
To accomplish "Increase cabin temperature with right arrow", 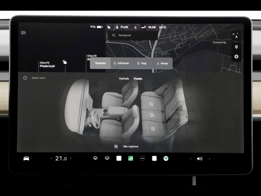I will tap(71, 158).
